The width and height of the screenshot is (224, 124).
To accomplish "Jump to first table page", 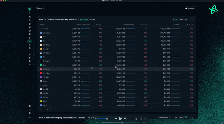I will click(41, 110).
